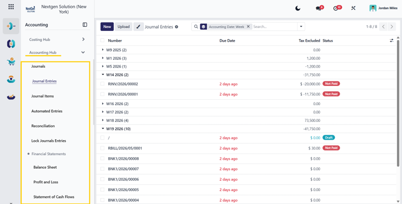Check the BNK1/2026/00007 row checkbox

point(102,169)
